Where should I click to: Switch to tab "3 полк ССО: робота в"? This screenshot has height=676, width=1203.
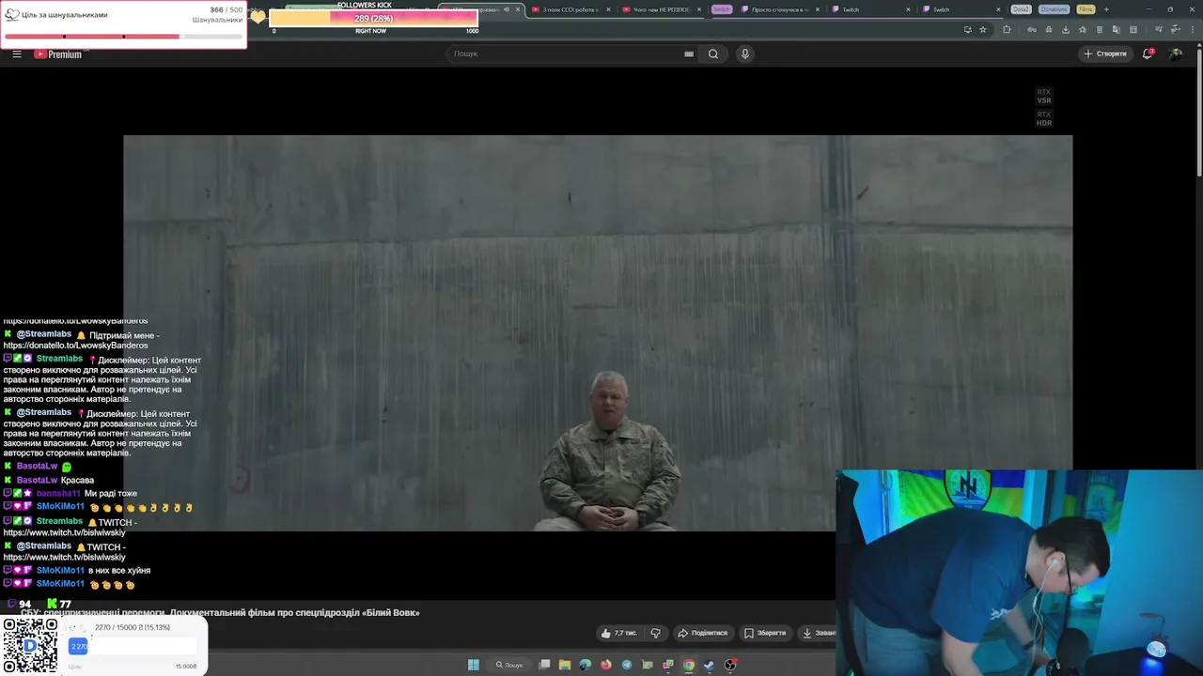click(x=570, y=9)
